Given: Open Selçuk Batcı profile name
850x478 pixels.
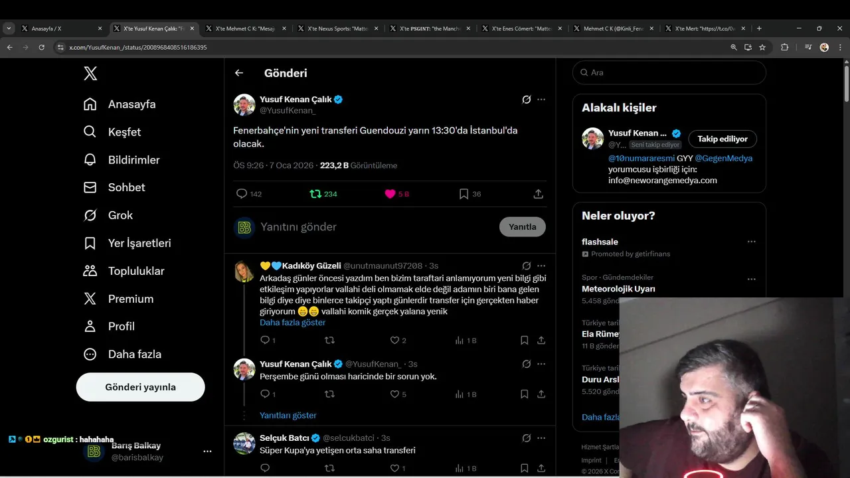Looking at the screenshot, I should click(x=284, y=438).
